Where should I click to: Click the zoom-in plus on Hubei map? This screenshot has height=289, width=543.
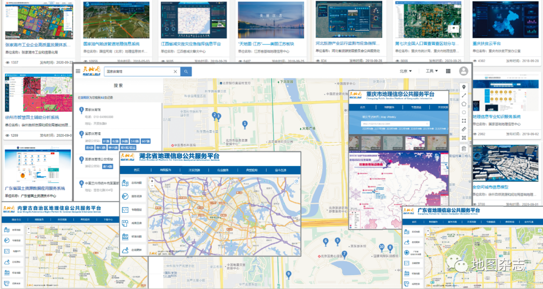point(152,181)
